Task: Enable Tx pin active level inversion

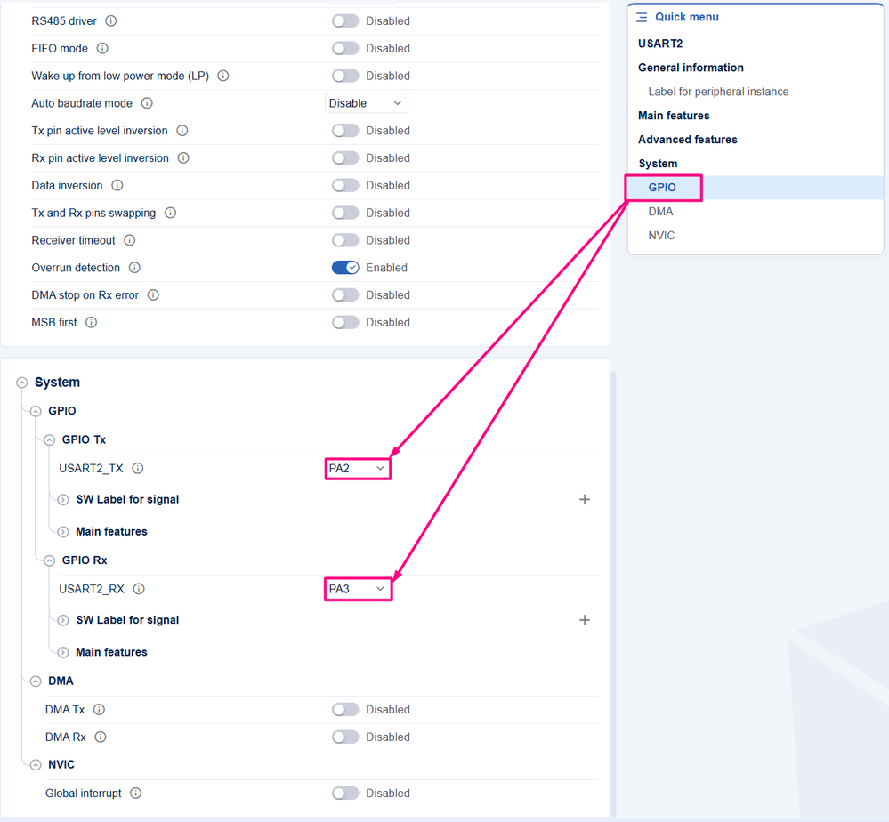Action: pos(345,131)
